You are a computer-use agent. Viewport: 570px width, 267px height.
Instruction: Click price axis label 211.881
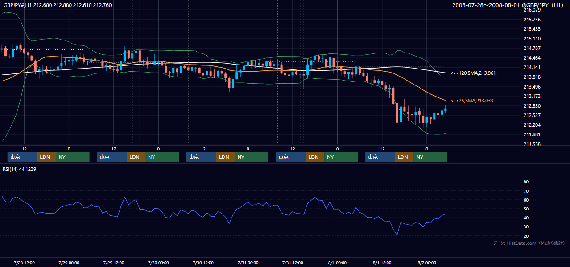[x=532, y=135]
